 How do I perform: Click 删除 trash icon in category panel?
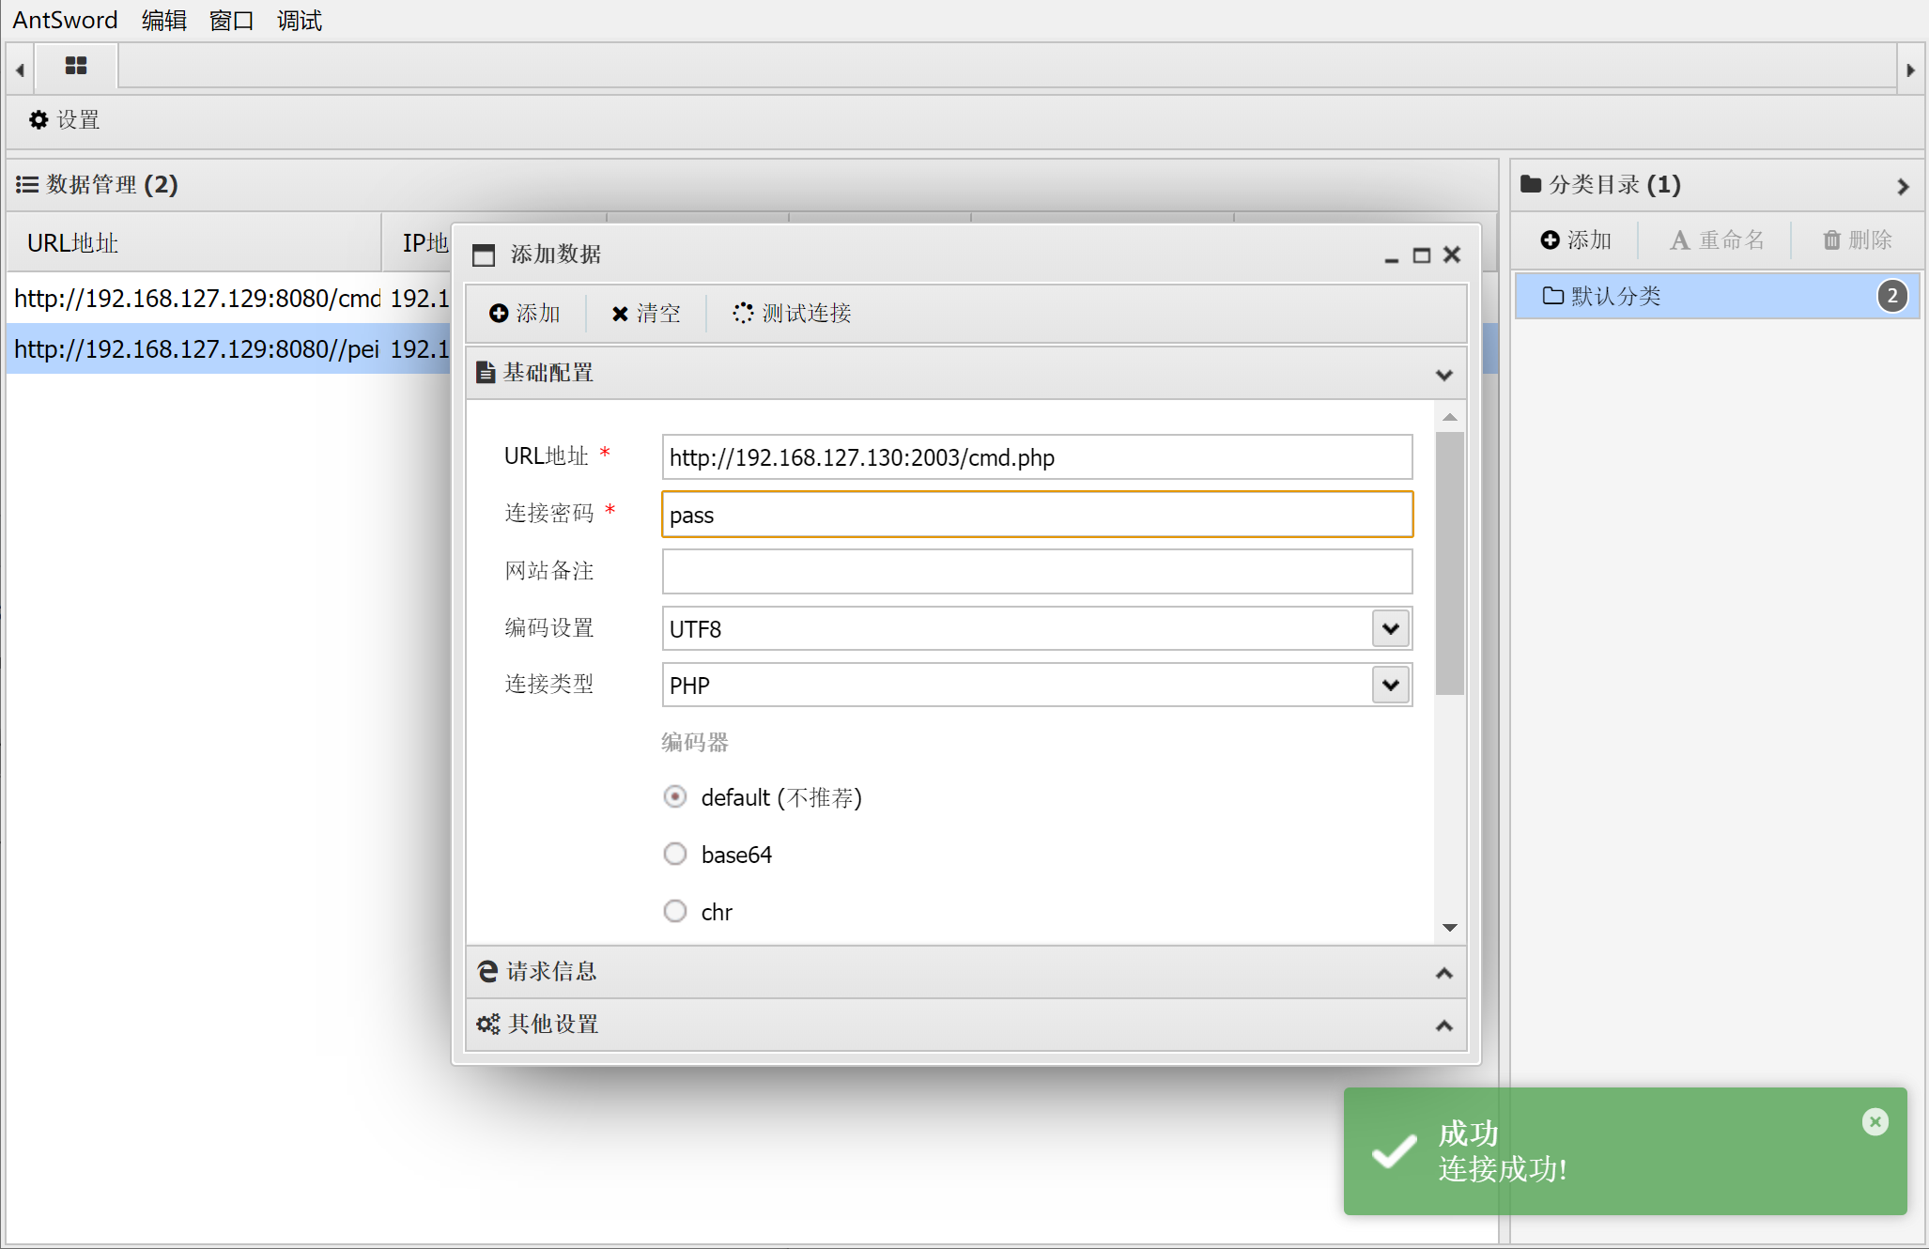(x=1831, y=240)
